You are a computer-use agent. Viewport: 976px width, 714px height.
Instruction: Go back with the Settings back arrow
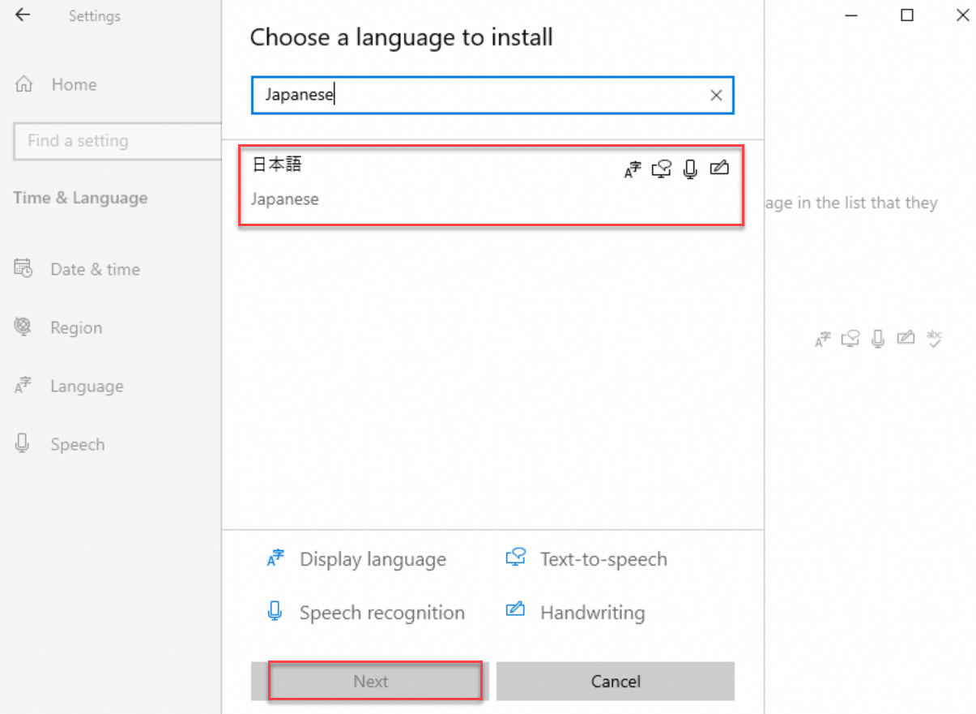[23, 15]
